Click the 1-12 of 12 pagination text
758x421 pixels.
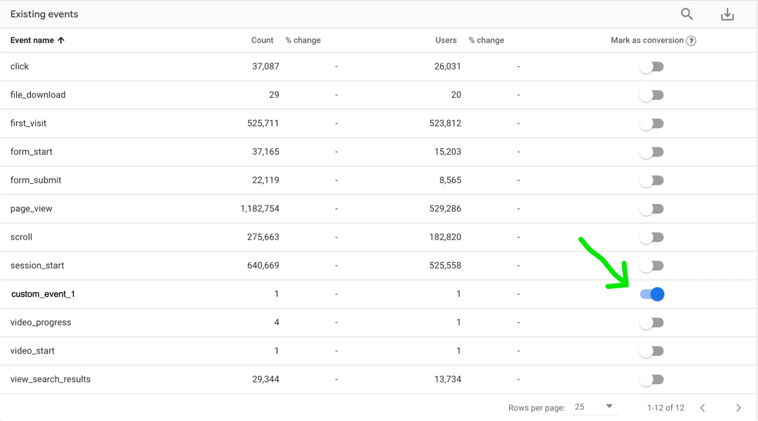(x=665, y=408)
